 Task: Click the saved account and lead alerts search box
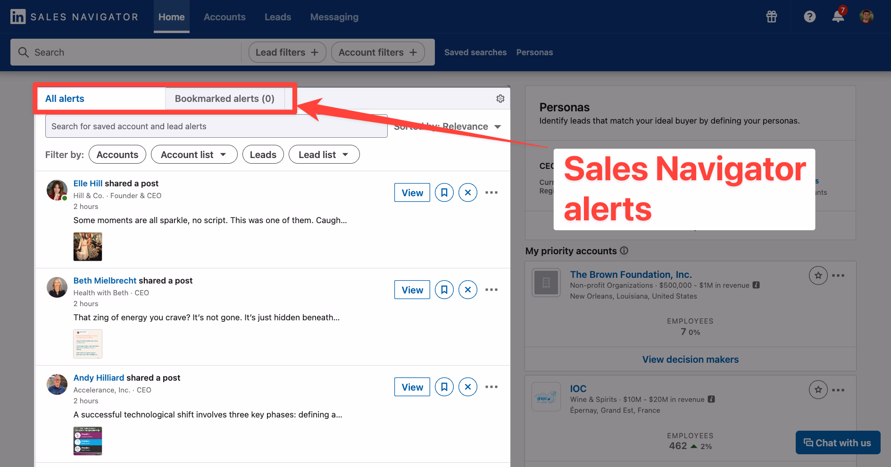(x=217, y=126)
